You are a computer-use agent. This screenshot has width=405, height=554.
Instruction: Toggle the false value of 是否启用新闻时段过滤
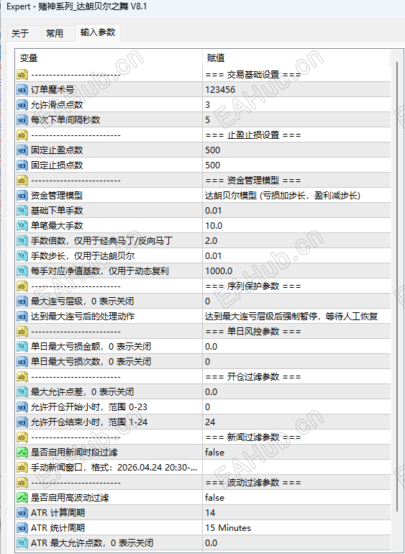(x=214, y=453)
